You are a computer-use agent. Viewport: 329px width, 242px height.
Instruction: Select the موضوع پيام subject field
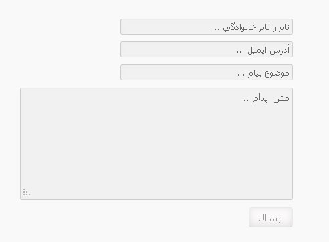[x=207, y=72]
